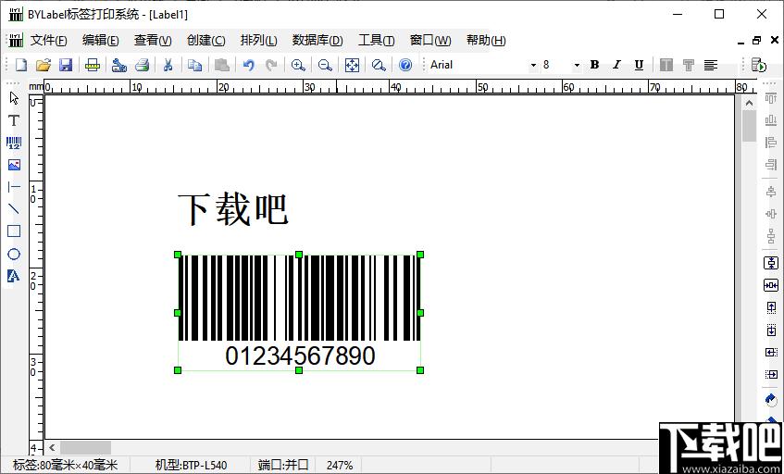
Task: Click the crossed-out zoom magnifier icon
Action: coord(379,65)
